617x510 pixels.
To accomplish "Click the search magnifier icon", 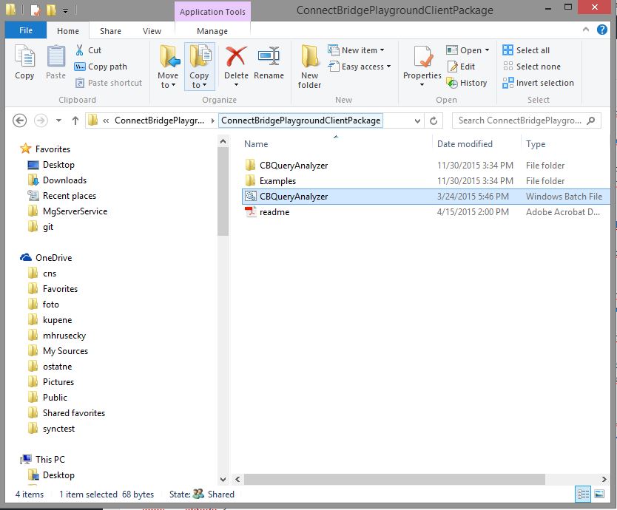I will [590, 120].
